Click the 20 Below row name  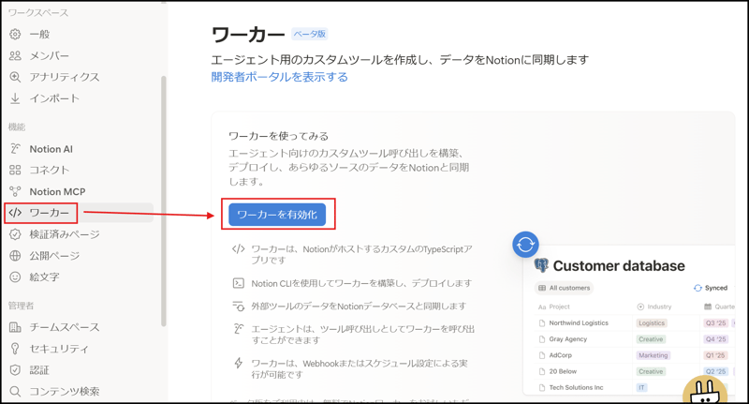(563, 371)
